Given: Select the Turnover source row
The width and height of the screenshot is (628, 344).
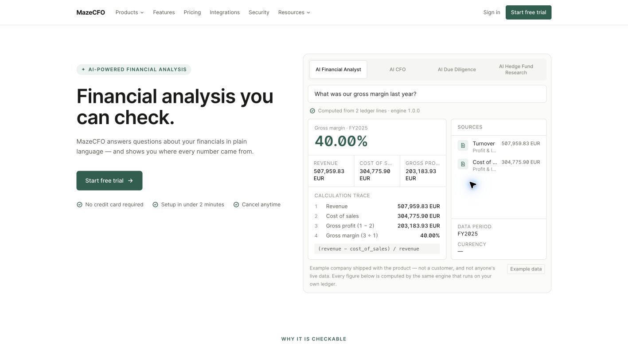Looking at the screenshot, I should [499, 147].
